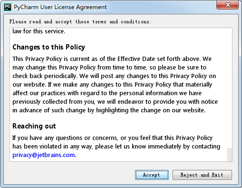
Task: Click the line starting 'check back periodically'
Action: tap(114, 76)
